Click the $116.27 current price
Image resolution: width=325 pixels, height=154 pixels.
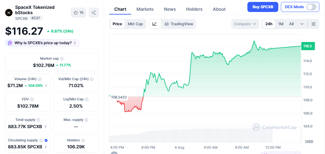coord(24,31)
